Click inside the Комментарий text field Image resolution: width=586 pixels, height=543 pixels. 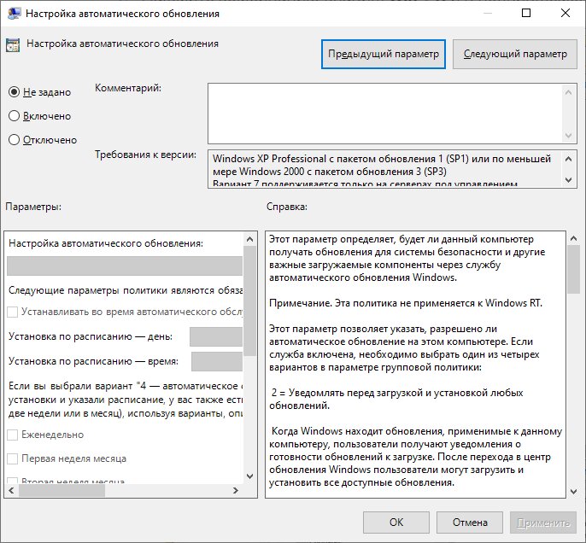pos(385,114)
